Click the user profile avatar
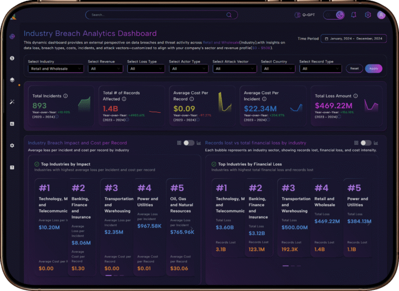The width and height of the screenshot is (399, 291). [381, 15]
